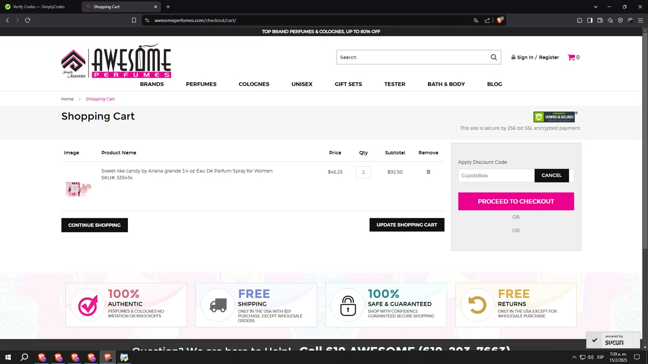
Task: Click the Sucuri secured badge
Action: [613, 340]
